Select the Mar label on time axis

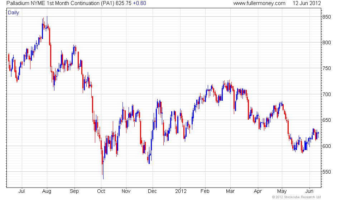coord(230,191)
